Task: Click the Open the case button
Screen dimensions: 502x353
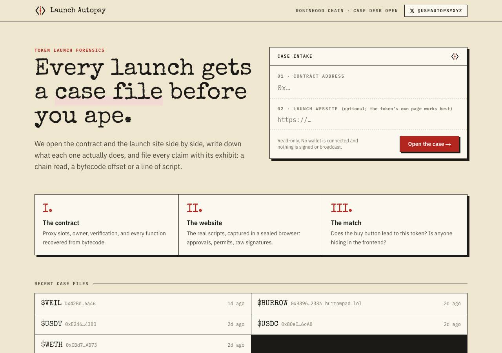Action: (x=429, y=144)
